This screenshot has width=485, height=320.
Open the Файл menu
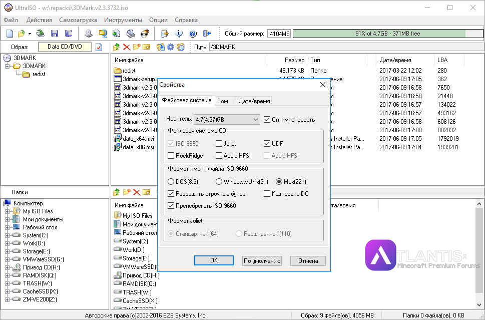tap(11, 20)
